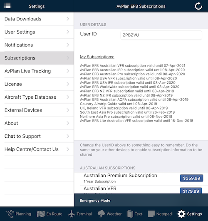Click the NZ VFR subscription line
208x221 pixels.
point(127,91)
